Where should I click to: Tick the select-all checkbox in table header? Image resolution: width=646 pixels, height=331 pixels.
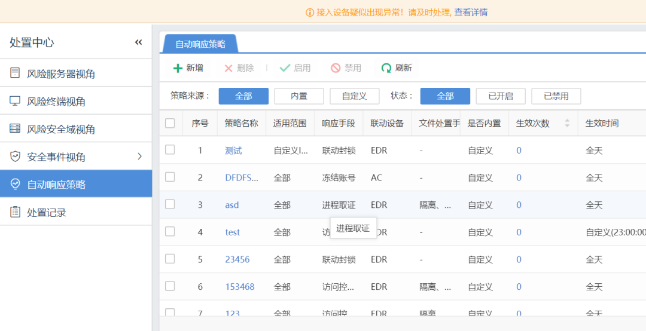click(170, 123)
